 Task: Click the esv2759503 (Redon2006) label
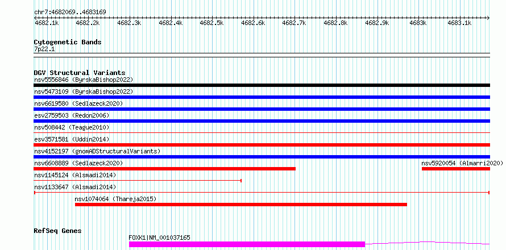tap(72, 115)
